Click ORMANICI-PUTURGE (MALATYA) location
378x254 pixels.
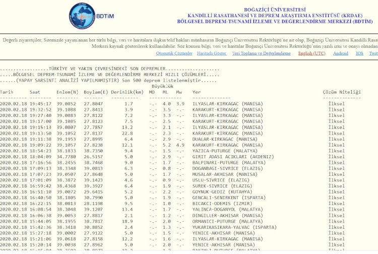(x=228, y=221)
